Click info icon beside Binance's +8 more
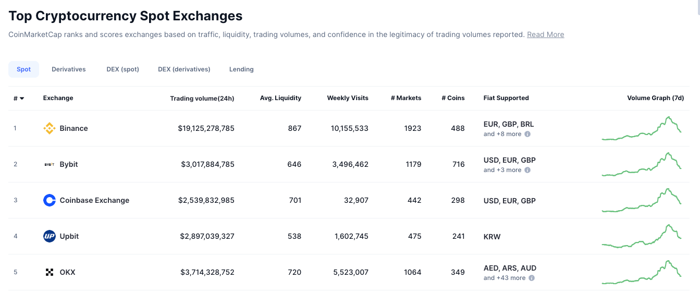 (x=527, y=134)
